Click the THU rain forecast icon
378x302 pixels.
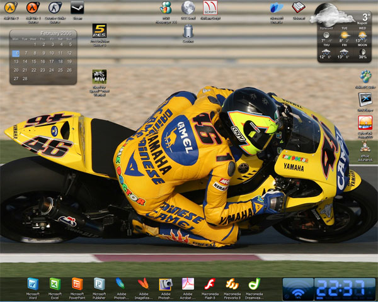click(x=326, y=52)
